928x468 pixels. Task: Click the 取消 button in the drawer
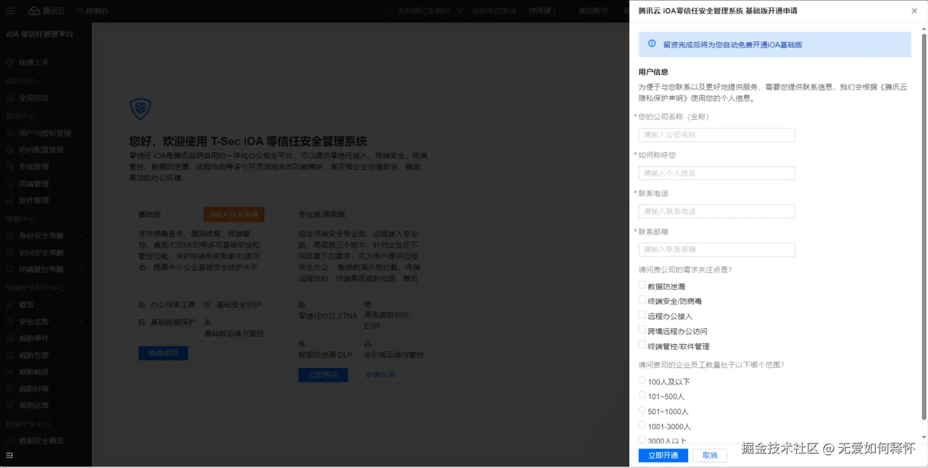tap(710, 456)
